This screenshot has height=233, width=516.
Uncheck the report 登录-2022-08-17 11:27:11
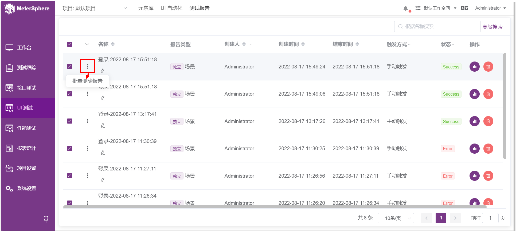70,176
